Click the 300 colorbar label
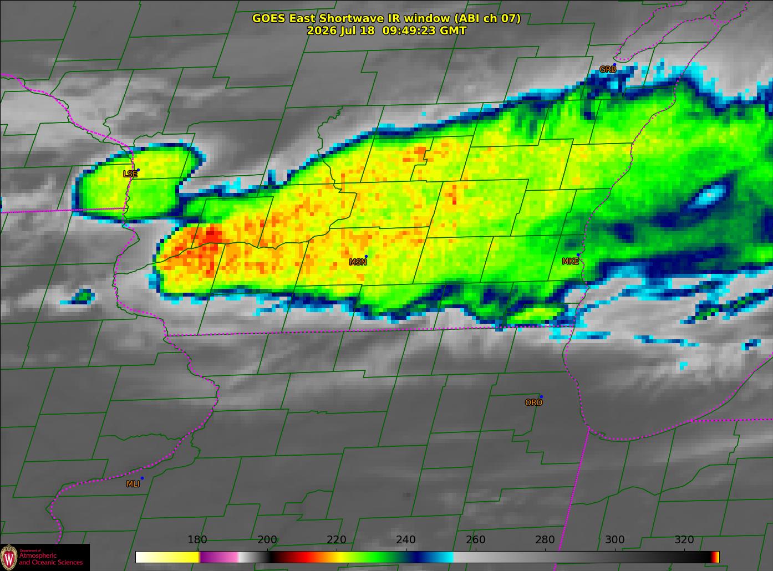773x571 pixels. tap(614, 540)
